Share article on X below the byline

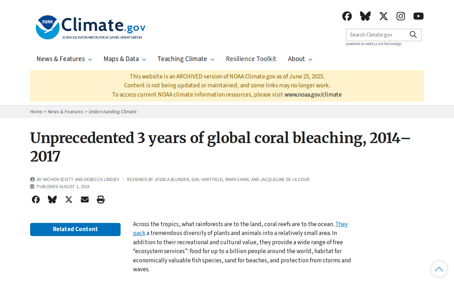69,200
